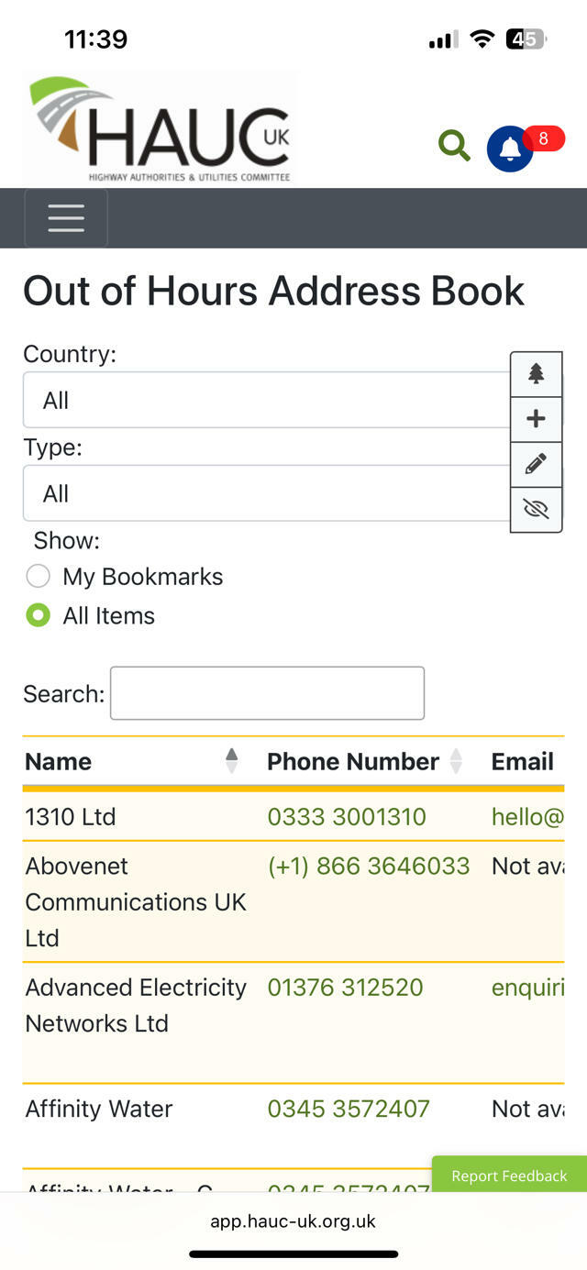The width and height of the screenshot is (587, 1270).
Task: Click into the Search text field
Action: click(267, 693)
